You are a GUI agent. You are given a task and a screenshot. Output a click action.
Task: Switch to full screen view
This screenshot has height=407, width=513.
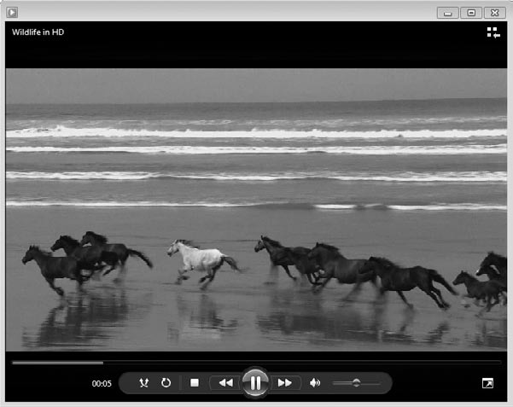coord(487,384)
